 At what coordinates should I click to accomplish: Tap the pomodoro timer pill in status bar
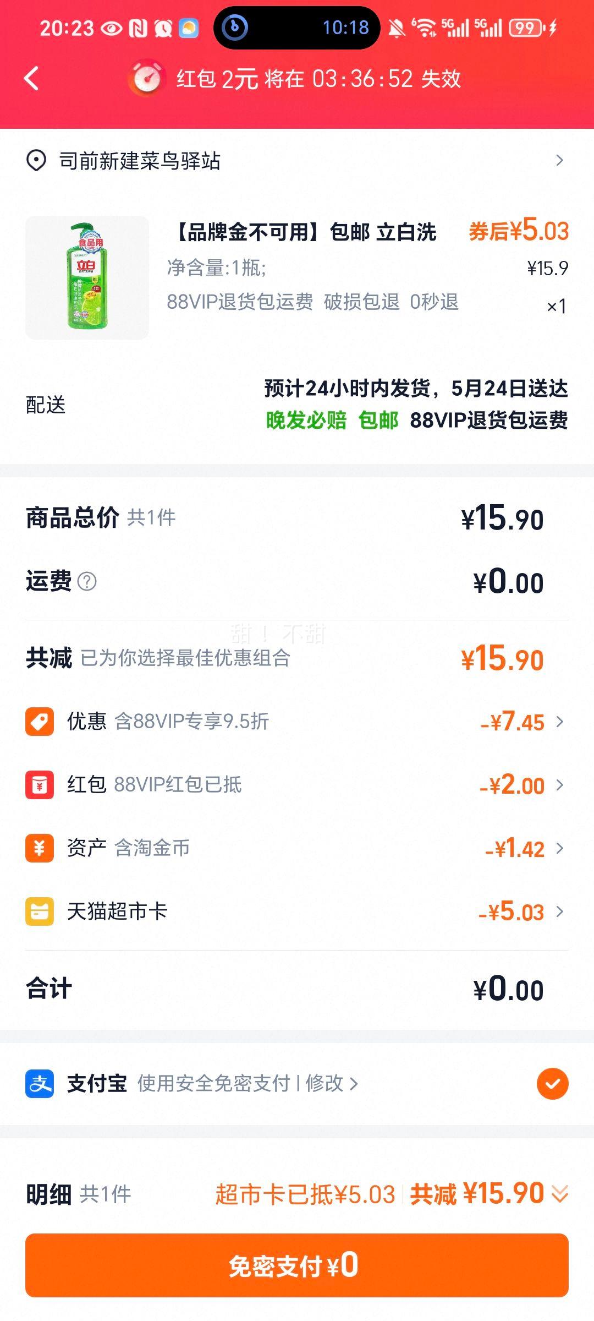point(296,28)
